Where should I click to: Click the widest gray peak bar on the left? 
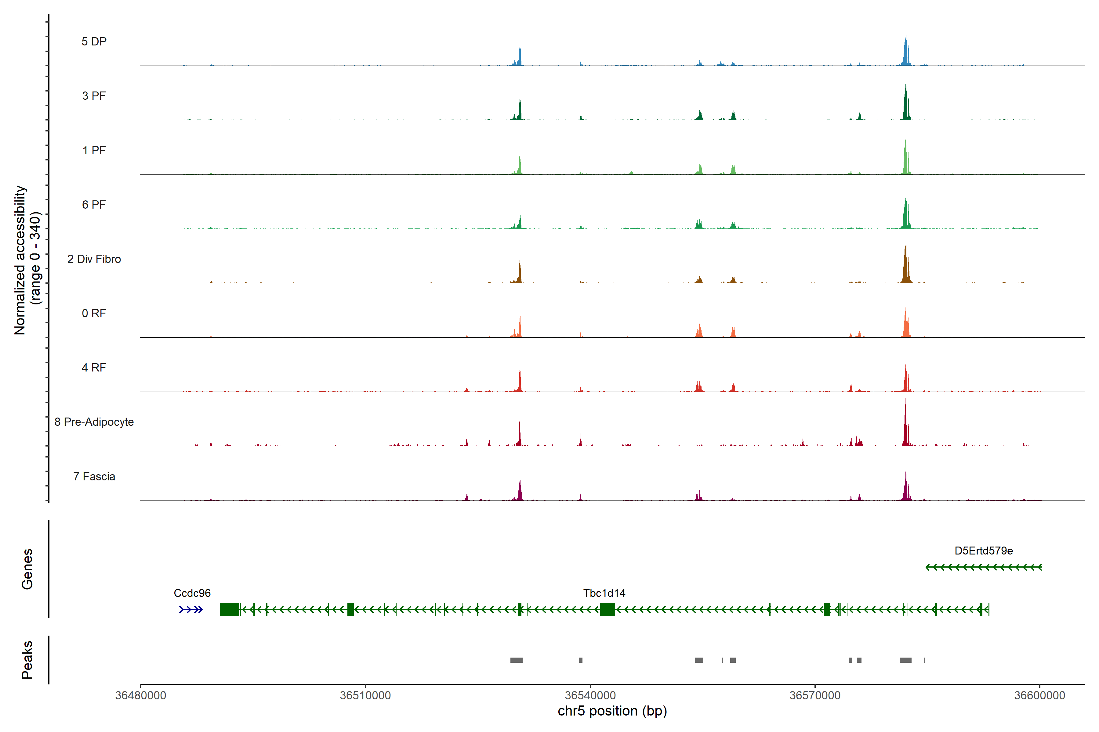click(516, 660)
